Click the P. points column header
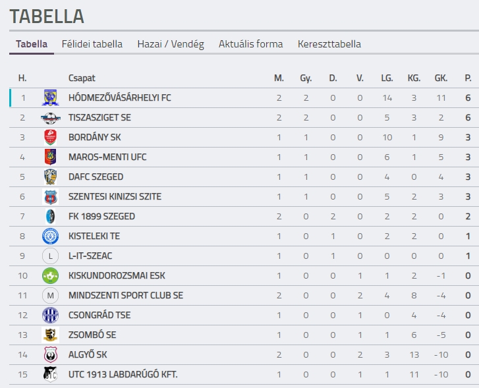This screenshot has height=388, width=479. pyautogui.click(x=468, y=78)
